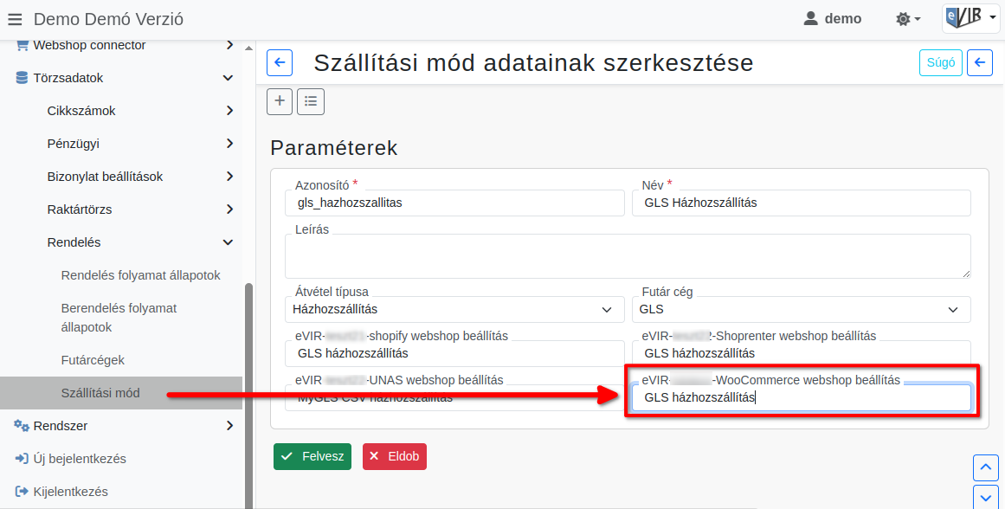Open Futárcégek menu item
The height and width of the screenshot is (509, 1005).
[93, 360]
